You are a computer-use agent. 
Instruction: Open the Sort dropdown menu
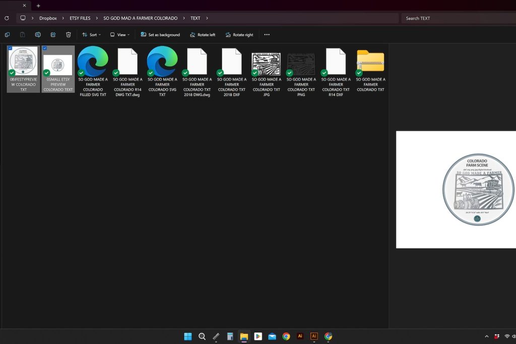(91, 35)
